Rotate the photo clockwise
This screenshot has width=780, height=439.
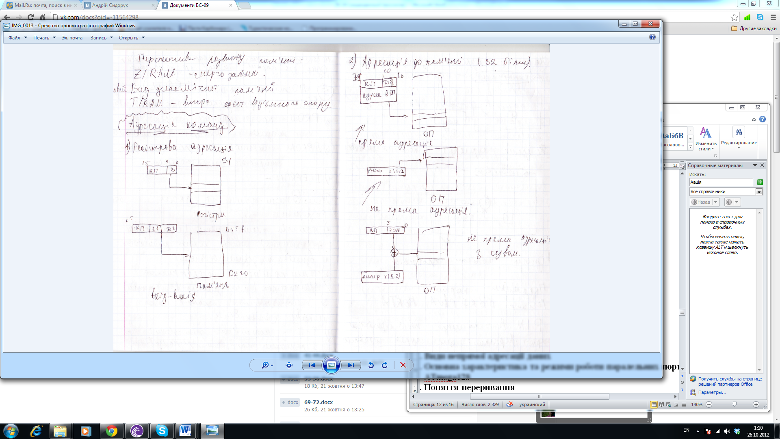tap(384, 365)
